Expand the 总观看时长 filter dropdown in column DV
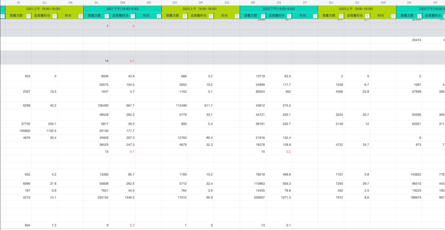The width and height of the screenshot is (445, 230). pos(367,16)
